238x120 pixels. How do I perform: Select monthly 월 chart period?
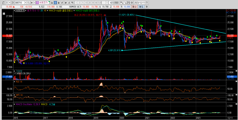point(58,3)
